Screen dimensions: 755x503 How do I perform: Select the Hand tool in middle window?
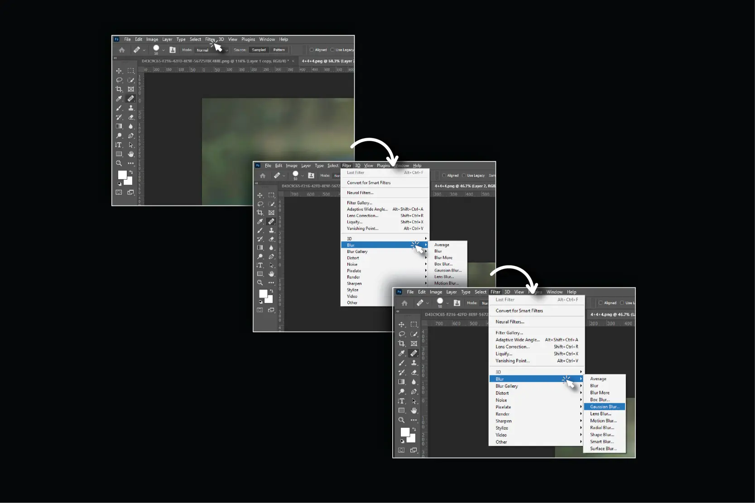[x=271, y=274]
